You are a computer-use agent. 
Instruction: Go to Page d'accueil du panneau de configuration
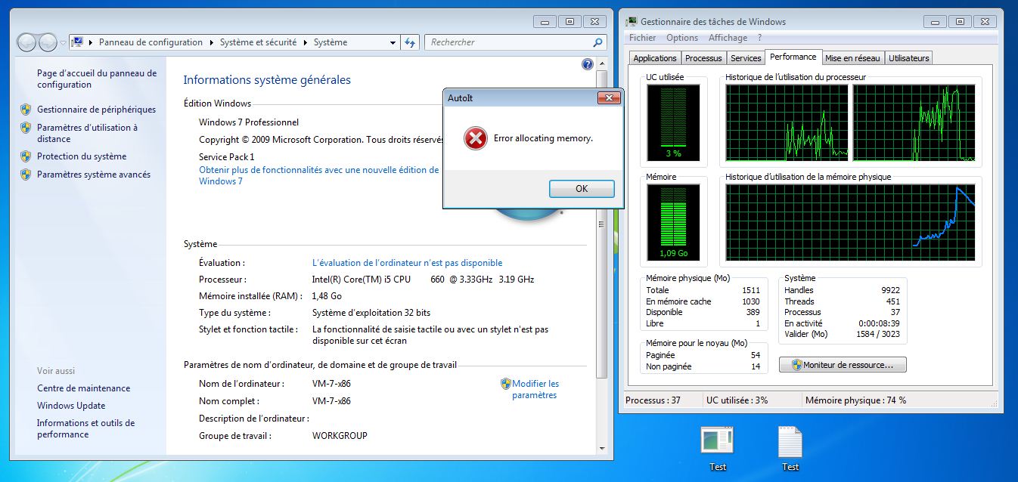point(97,79)
